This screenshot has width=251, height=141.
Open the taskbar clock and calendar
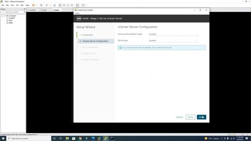pyautogui.click(x=240, y=138)
